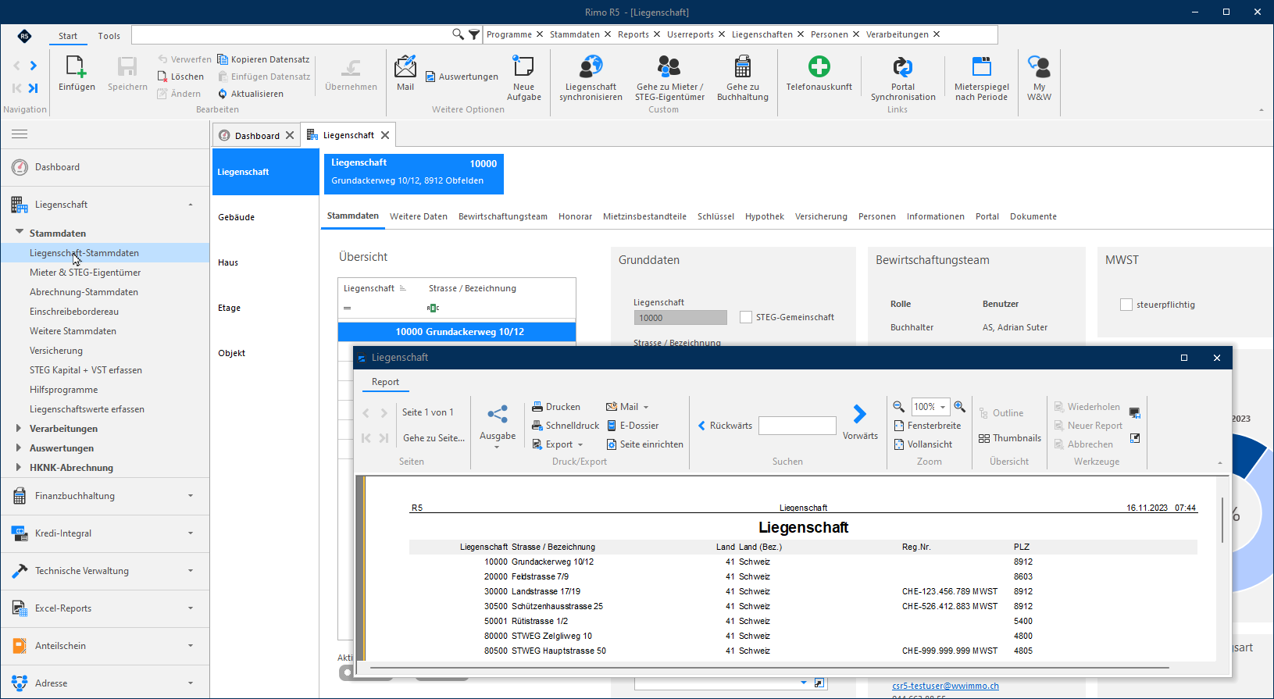1274x699 pixels.
Task: Click the report search input field
Action: coord(798,426)
